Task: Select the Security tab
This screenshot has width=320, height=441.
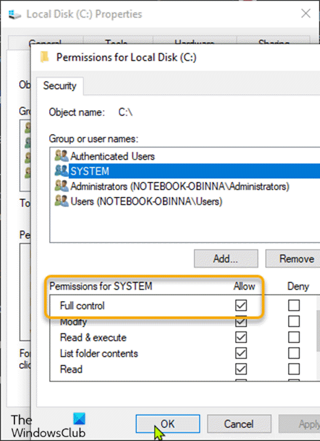Action: pos(60,86)
